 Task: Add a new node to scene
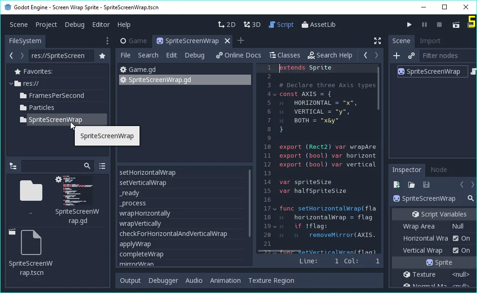tap(397, 56)
